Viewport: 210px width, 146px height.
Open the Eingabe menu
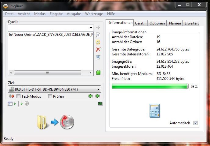point(56,14)
